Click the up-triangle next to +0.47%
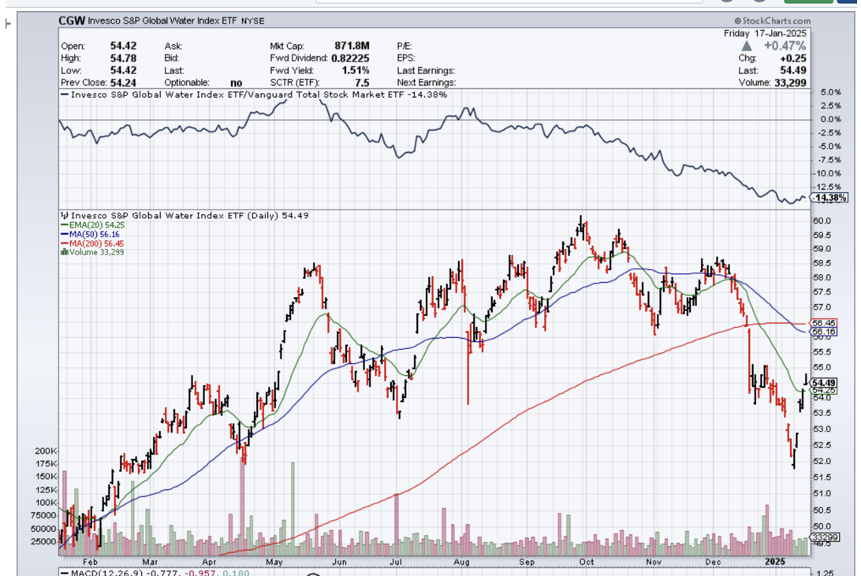Screen dimensions: 861x583 [747, 46]
